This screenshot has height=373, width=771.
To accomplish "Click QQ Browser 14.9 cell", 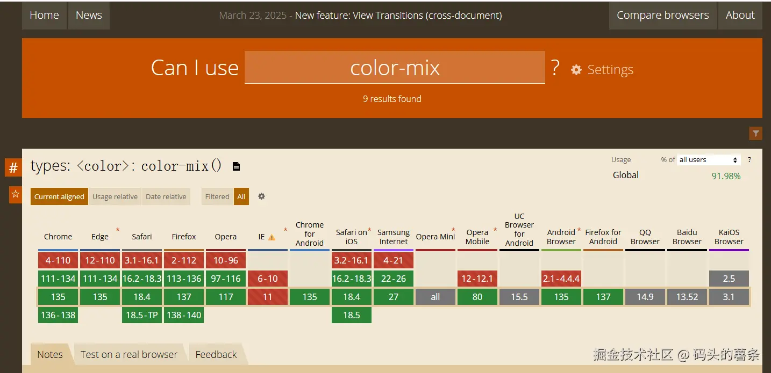I will [645, 297].
